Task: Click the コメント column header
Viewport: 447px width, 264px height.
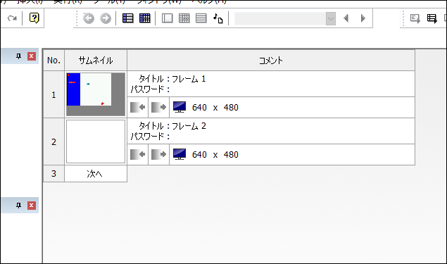Action: [271, 61]
